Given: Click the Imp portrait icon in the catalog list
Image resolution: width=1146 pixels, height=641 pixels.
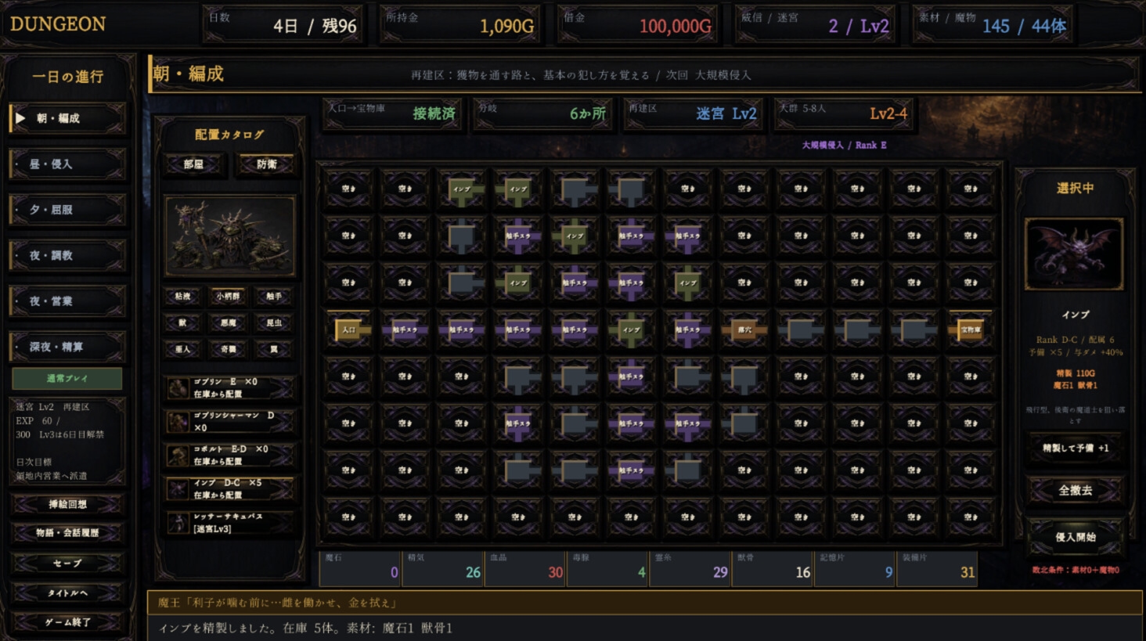Looking at the screenshot, I should coord(178,488).
